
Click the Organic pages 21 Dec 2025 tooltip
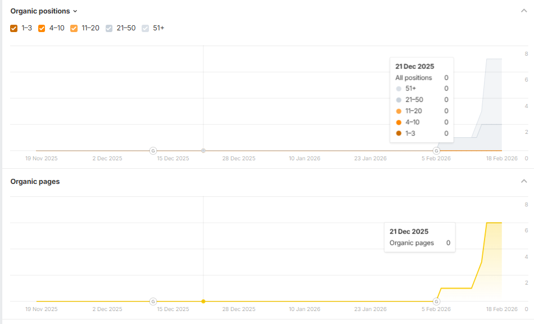coord(419,237)
